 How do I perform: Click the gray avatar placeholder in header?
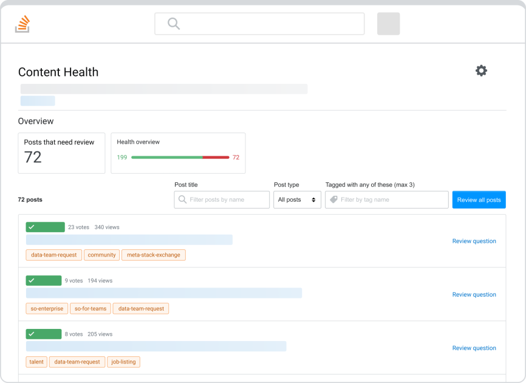[389, 24]
